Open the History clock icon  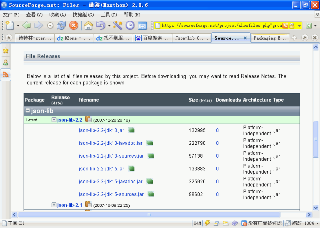[130, 26]
